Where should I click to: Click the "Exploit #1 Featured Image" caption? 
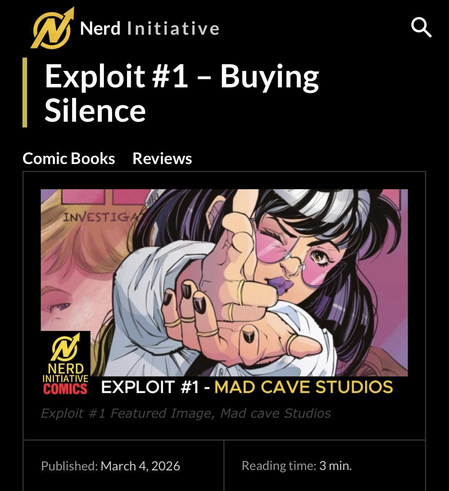[186, 413]
